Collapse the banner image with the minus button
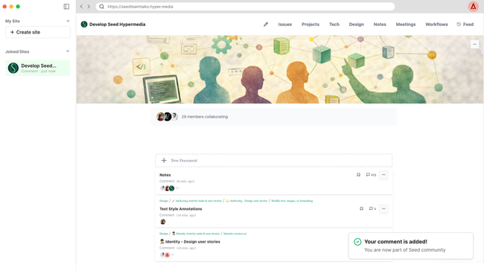The image size is (484, 271). tap(474, 44)
